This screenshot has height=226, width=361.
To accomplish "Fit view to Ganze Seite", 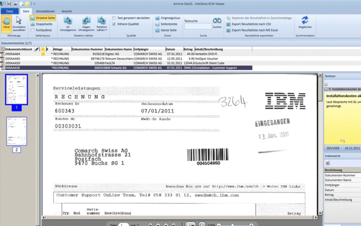I will point(166,30).
